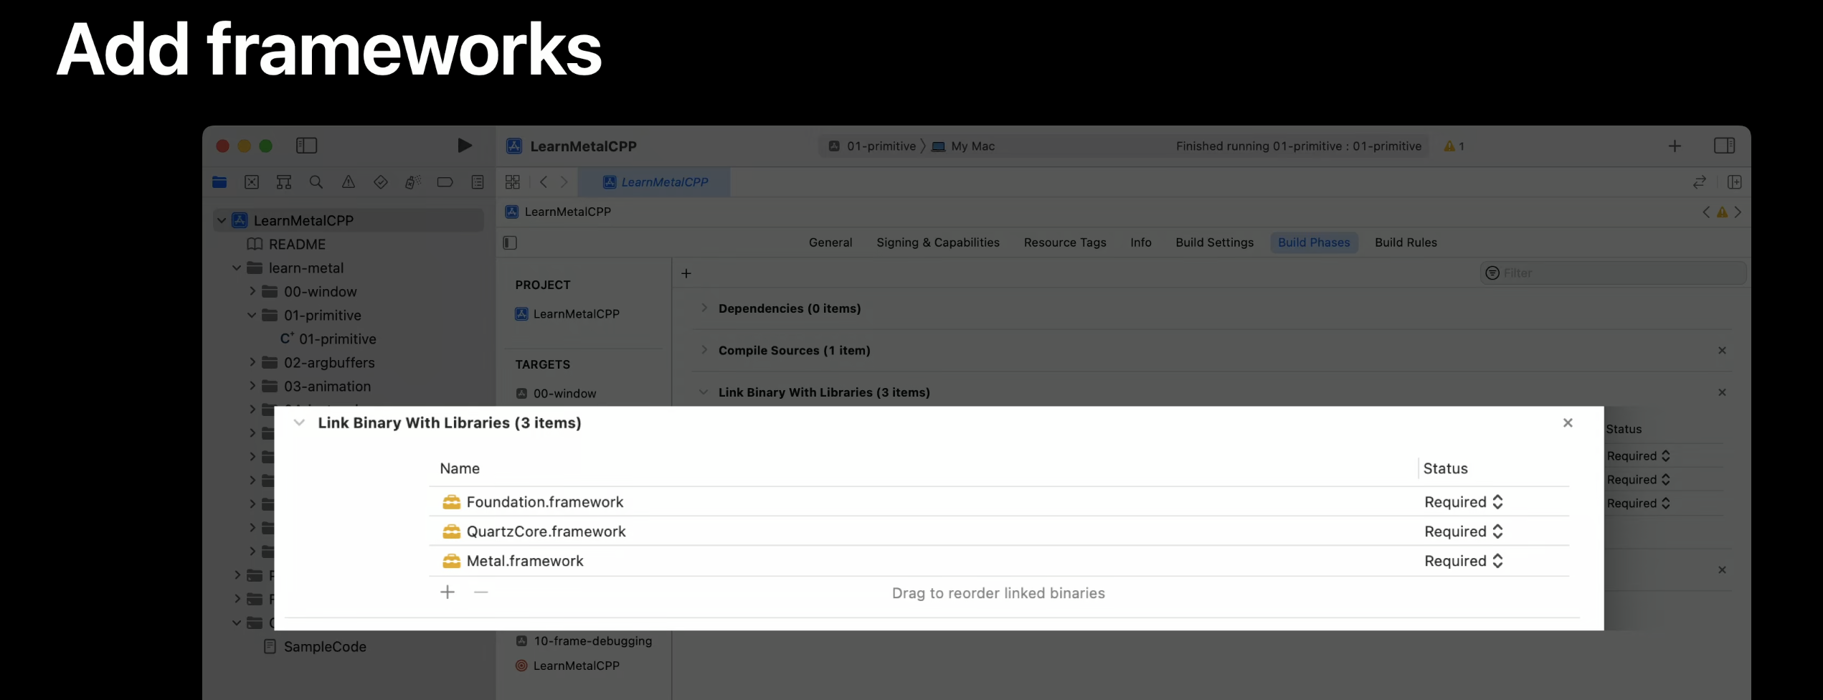Select the Foundation.framework row

998,502
